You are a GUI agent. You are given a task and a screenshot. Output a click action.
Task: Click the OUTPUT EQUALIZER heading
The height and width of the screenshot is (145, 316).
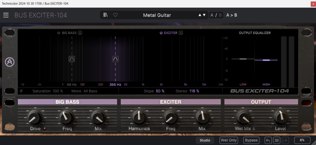pos(255,33)
